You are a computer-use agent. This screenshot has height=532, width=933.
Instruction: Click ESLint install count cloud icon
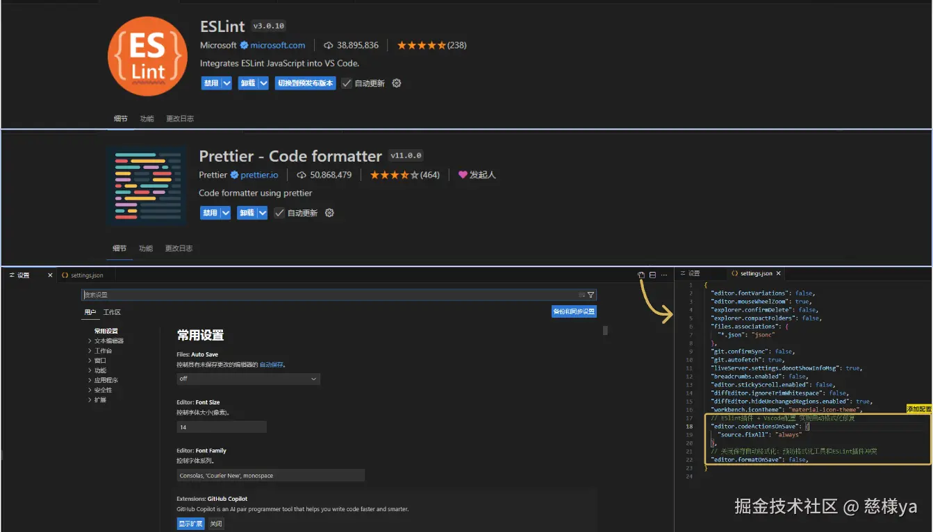point(329,45)
